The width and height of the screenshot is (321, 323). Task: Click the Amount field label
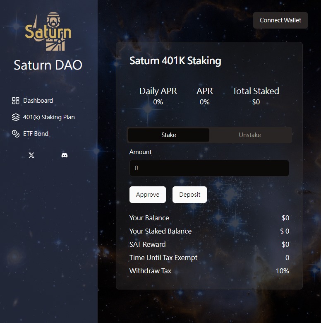141,152
